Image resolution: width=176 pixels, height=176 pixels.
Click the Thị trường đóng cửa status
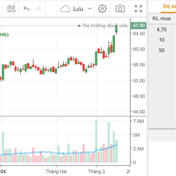pos(103,26)
